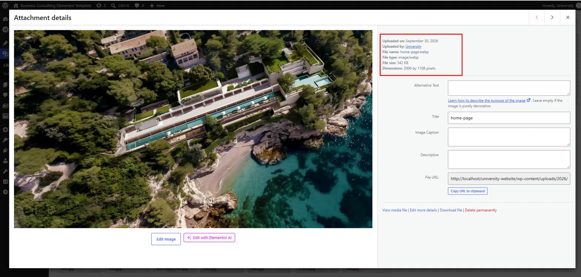Image resolution: width=581 pixels, height=277 pixels.
Task: Click the aerial coastline image preview
Action: click(x=193, y=129)
